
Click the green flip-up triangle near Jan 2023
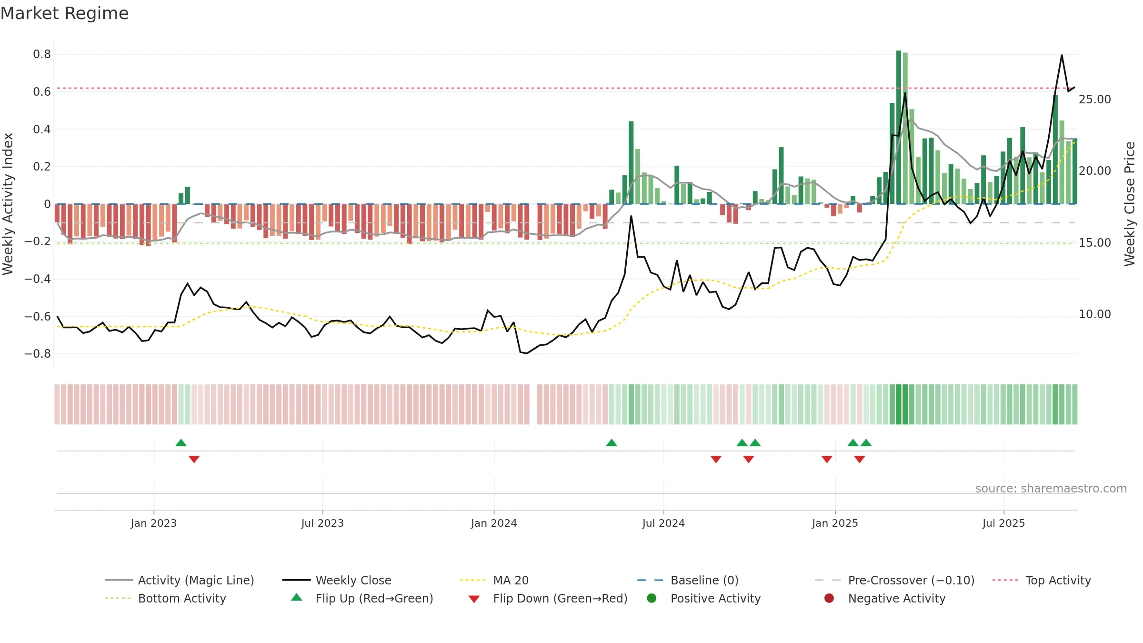(x=181, y=442)
